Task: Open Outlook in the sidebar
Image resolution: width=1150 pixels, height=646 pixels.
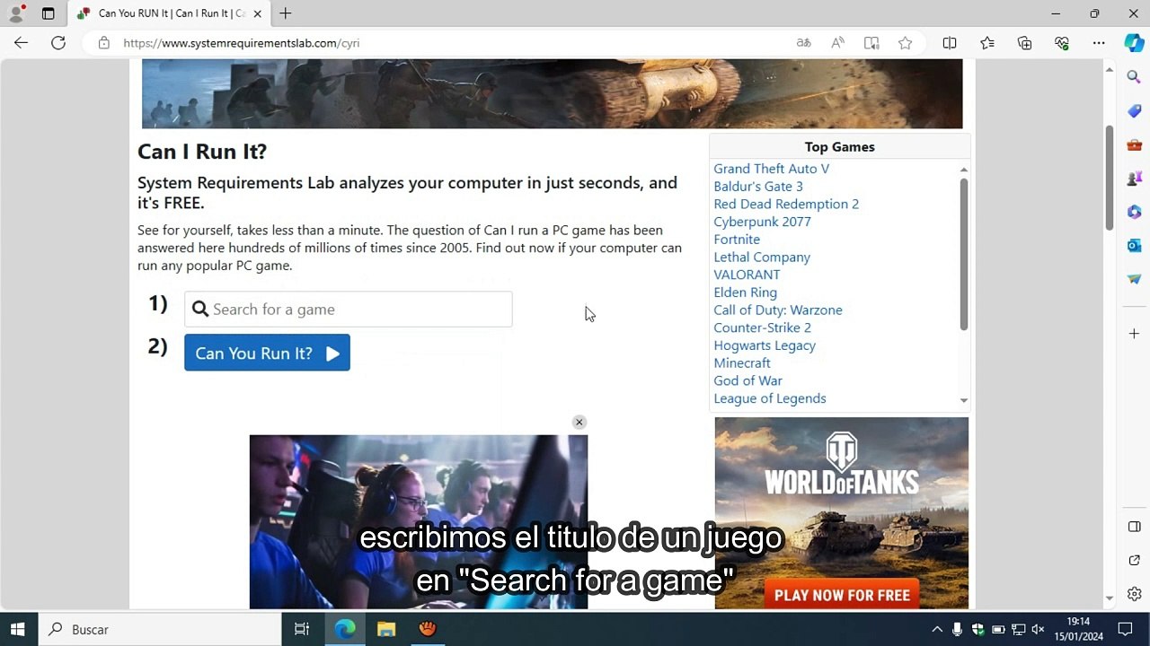Action: pyautogui.click(x=1134, y=246)
